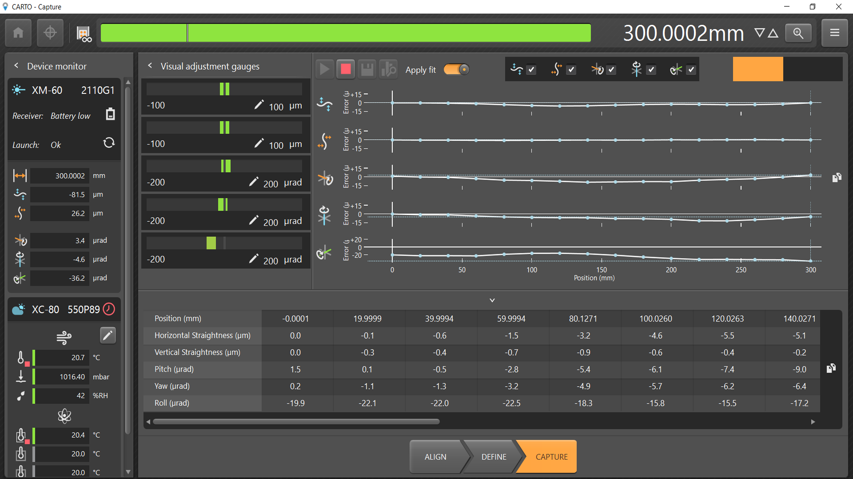The image size is (853, 479).
Task: Switch to the ALIGN step
Action: point(435,457)
